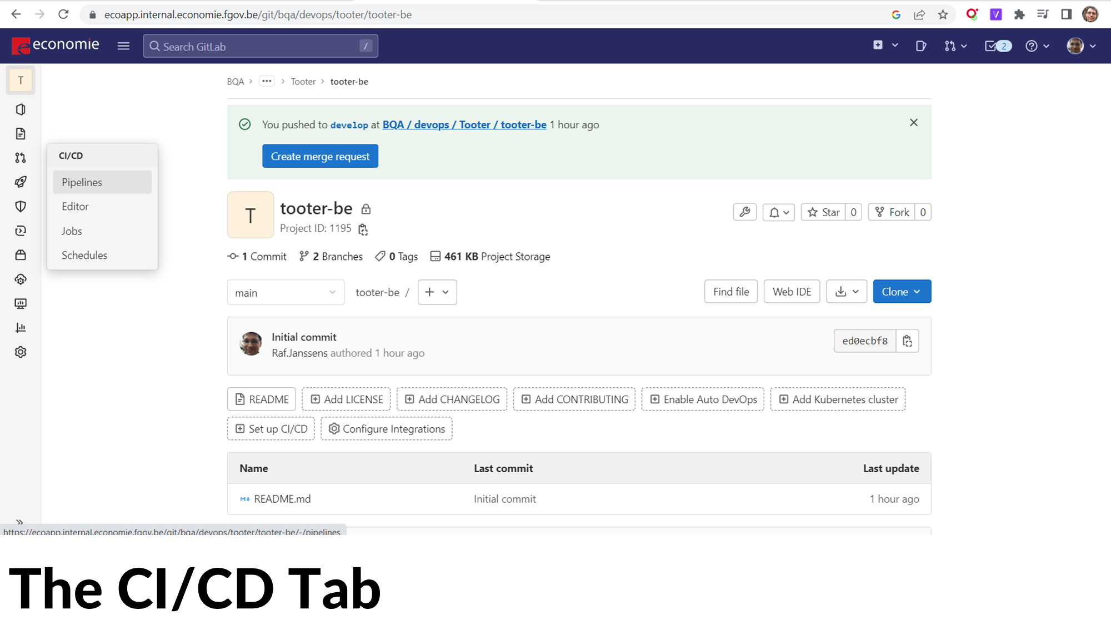Copy commit SHA ed0ecbf8
The image size is (1111, 625).
907,341
